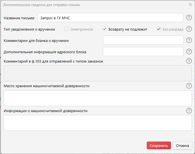The image size is (195, 154).
Task: Toggle the Без разряда checkbox
Action: (159, 29)
